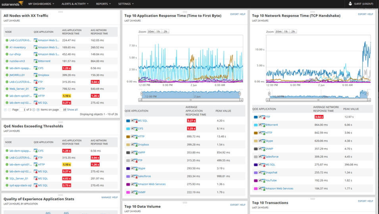The width and height of the screenshot is (379, 214).
Task: Uncheck the MS SQL series in Application Response table
Action: tap(133, 120)
